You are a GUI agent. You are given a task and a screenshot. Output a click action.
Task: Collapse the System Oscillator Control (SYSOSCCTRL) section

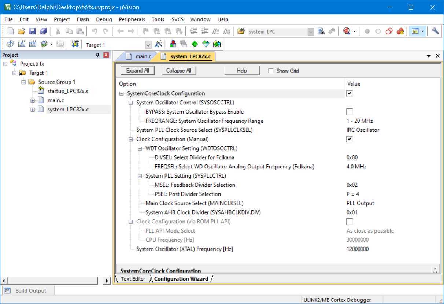tap(131, 103)
